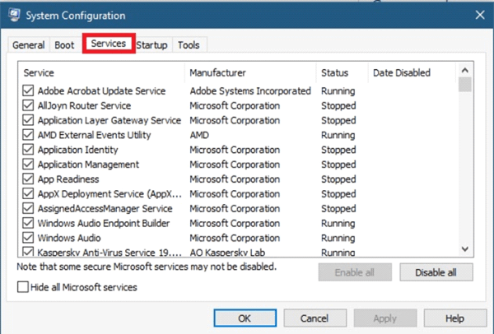Click the scroll up arrow in the services list
Viewport: 494px width, 334px height.
(465, 70)
